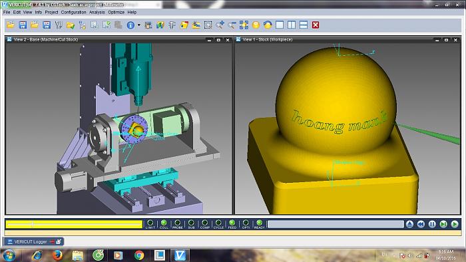
Task: Click the blue info icon in toolbar
Action: pos(130,25)
